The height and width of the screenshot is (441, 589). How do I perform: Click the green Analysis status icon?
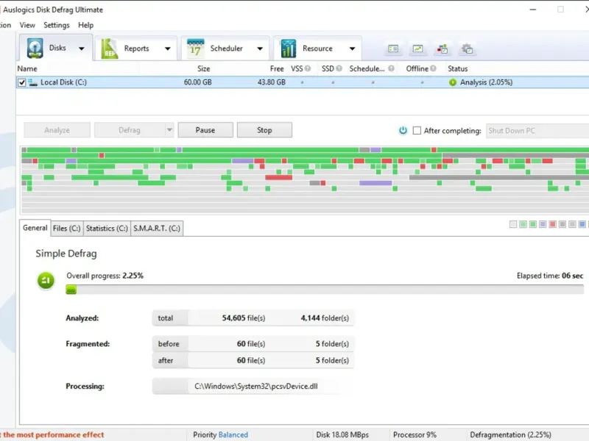click(x=453, y=82)
